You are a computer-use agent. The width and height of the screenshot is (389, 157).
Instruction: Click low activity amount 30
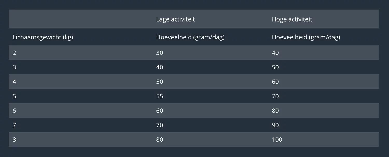click(x=159, y=53)
